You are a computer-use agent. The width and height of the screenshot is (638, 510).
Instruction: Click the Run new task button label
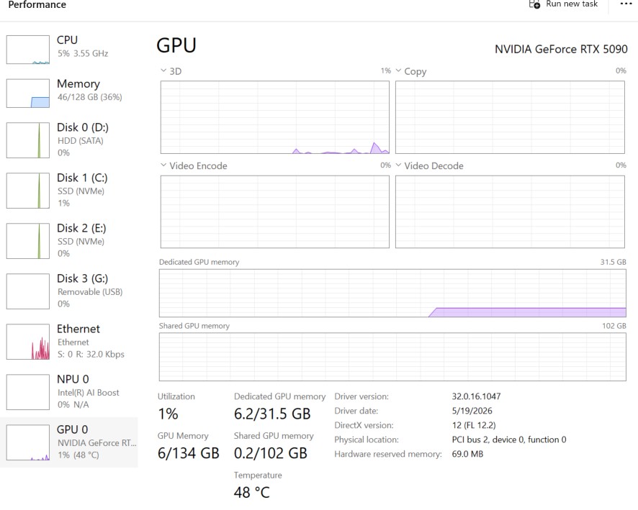pyautogui.click(x=572, y=4)
